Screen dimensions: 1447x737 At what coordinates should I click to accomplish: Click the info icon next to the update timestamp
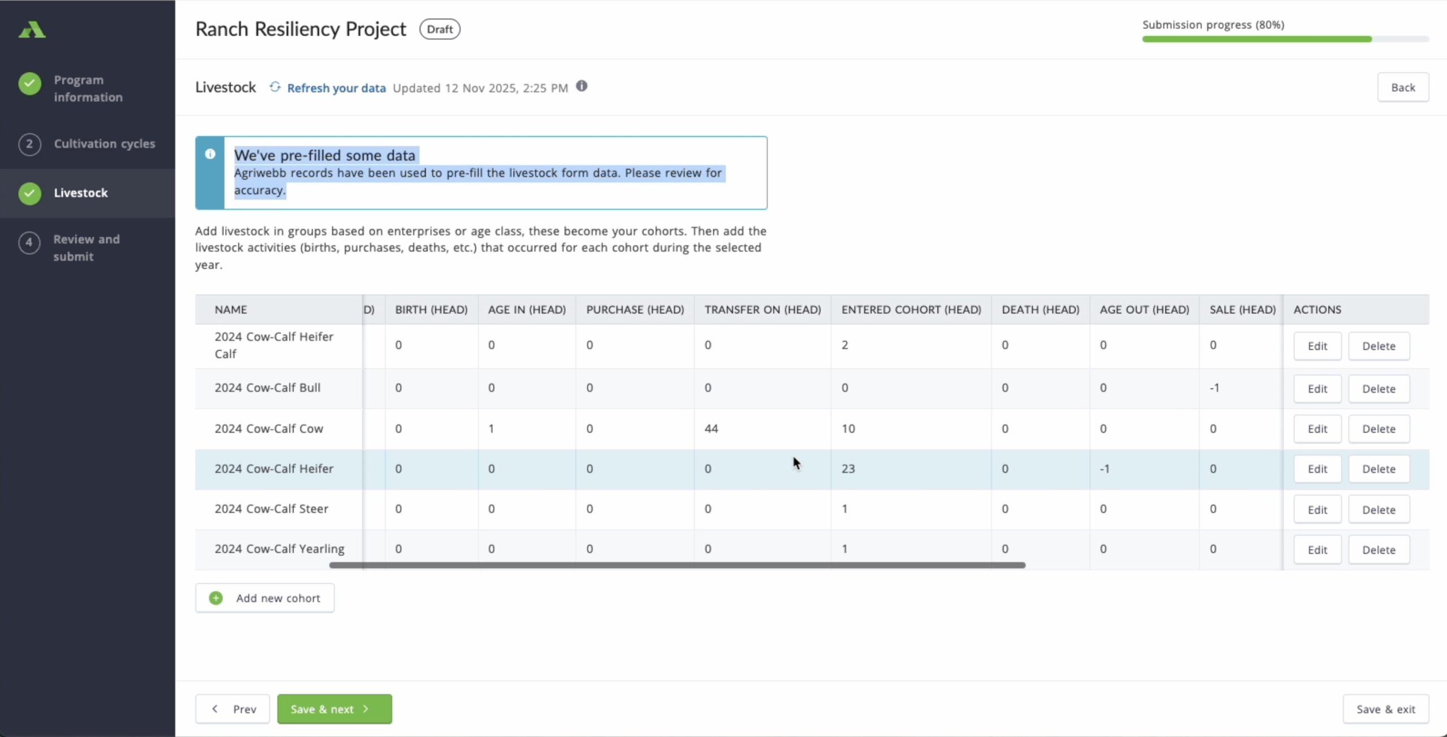click(582, 86)
